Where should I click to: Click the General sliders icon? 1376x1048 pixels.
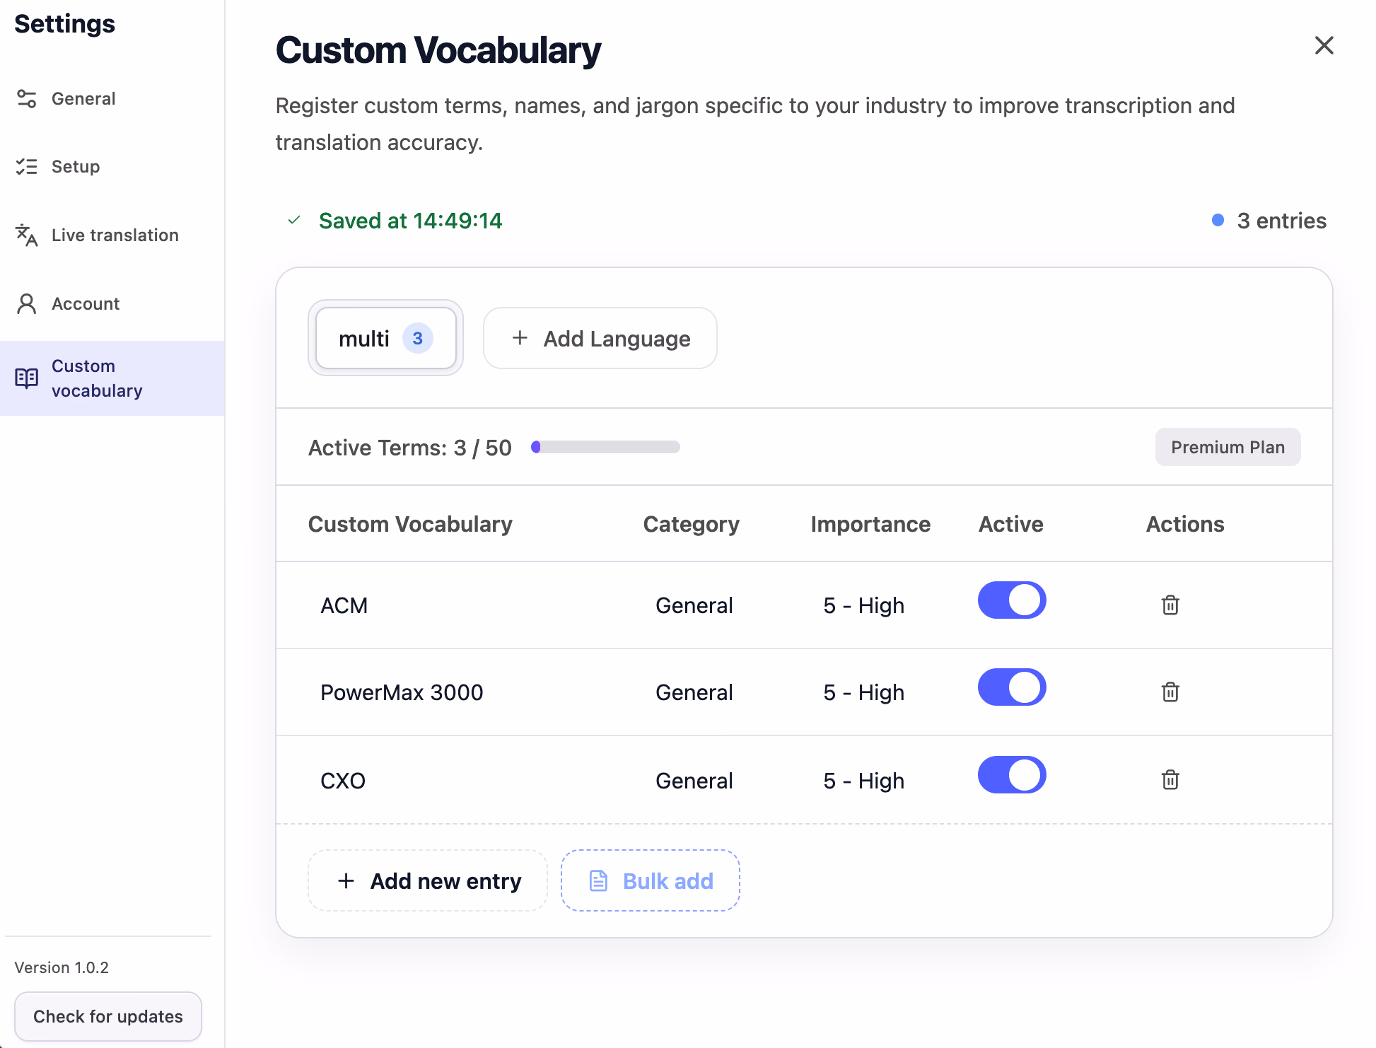coord(27,98)
